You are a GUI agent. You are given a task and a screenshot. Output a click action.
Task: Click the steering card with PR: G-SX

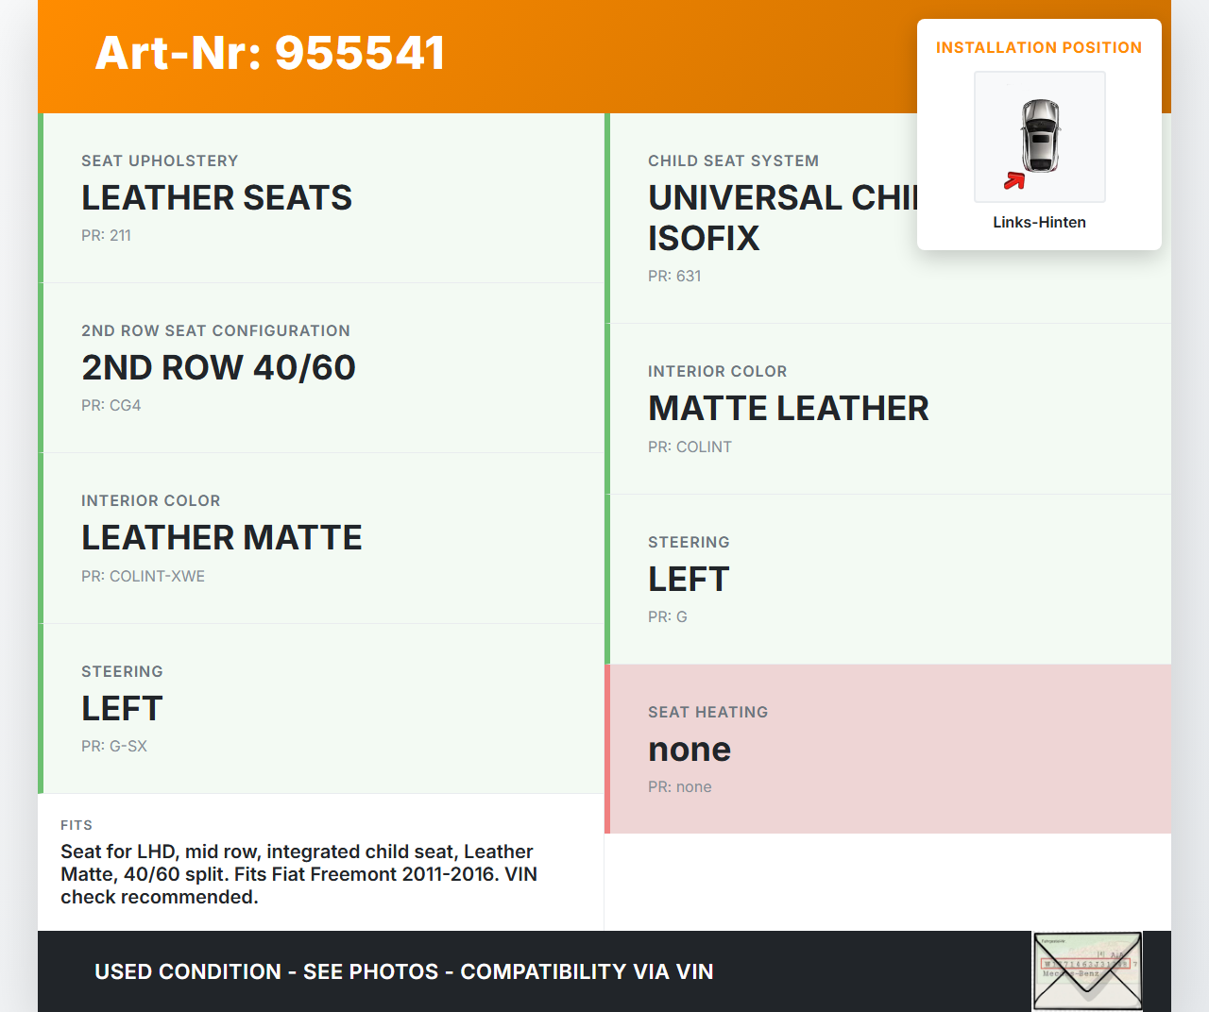(321, 708)
